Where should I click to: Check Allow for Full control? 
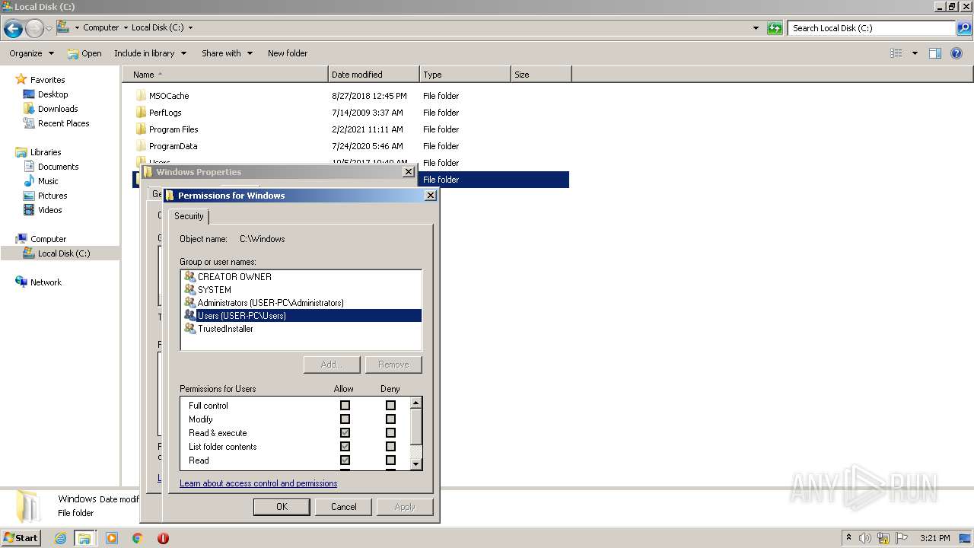[x=345, y=406]
